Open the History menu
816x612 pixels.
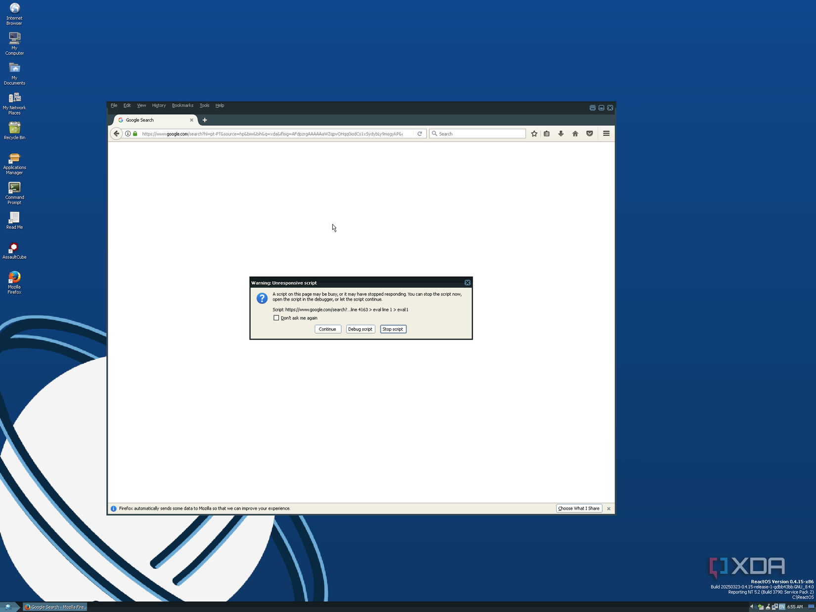159,105
